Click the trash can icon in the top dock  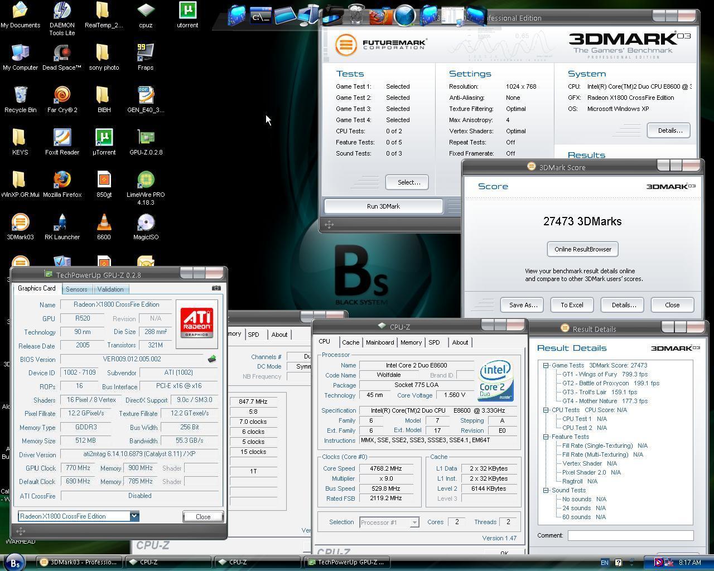click(x=356, y=14)
